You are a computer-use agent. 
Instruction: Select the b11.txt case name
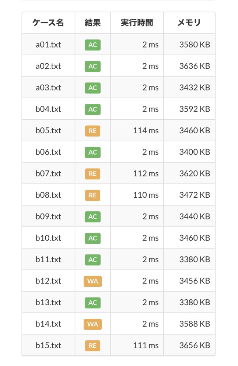click(48, 259)
